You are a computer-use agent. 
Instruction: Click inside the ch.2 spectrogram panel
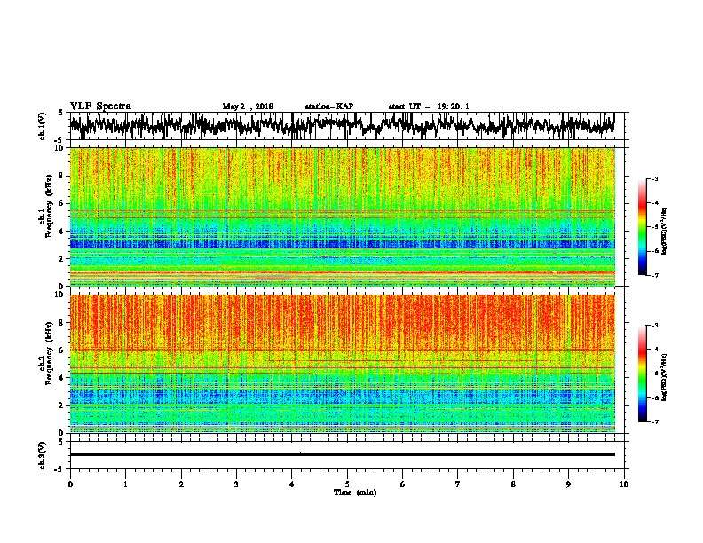coord(343,364)
